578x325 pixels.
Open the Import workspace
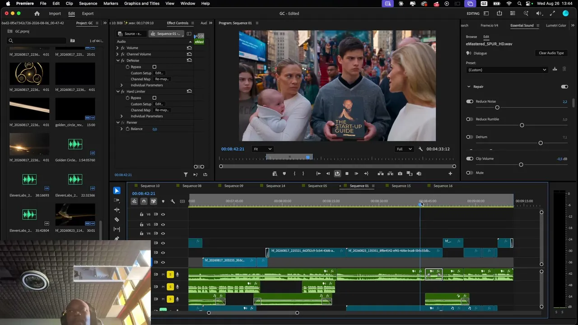click(55, 14)
